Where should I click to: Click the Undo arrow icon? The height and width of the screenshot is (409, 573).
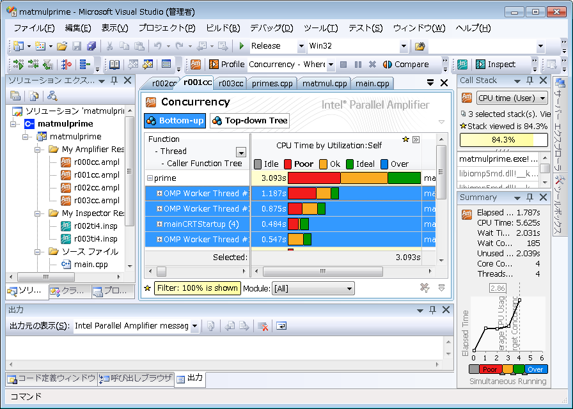158,46
